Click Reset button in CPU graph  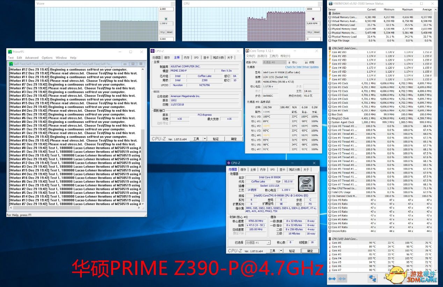(x=317, y=32)
